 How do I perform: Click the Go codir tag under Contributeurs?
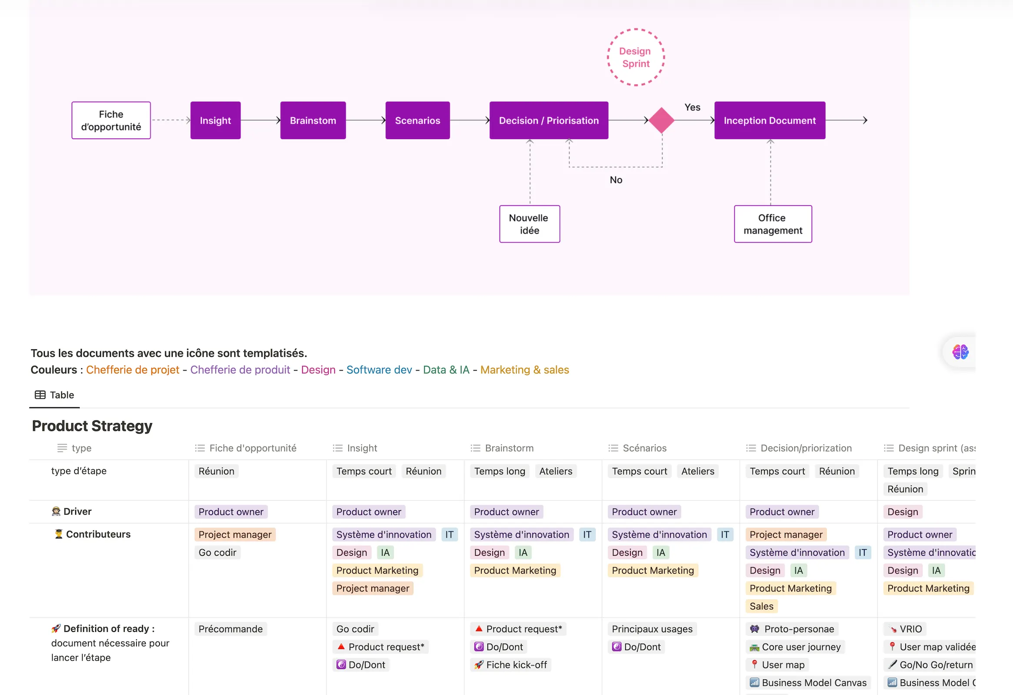pos(217,552)
